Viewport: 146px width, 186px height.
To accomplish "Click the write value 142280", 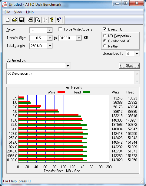I will (117, 155).
